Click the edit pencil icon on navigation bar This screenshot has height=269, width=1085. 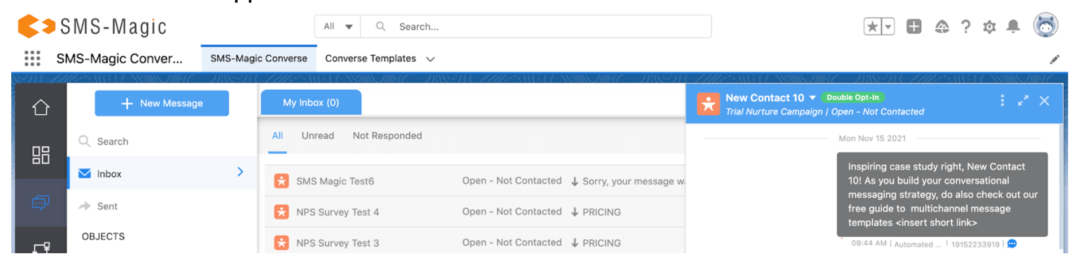coord(1054,59)
